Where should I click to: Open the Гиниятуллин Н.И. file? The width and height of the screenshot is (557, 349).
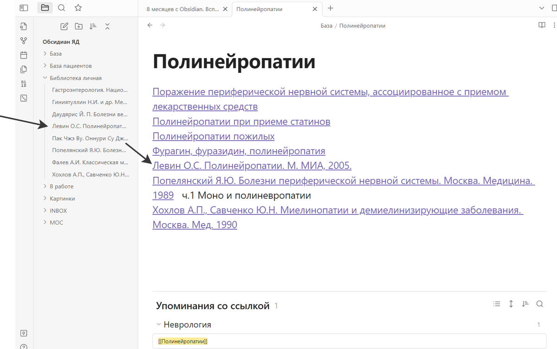(x=90, y=102)
